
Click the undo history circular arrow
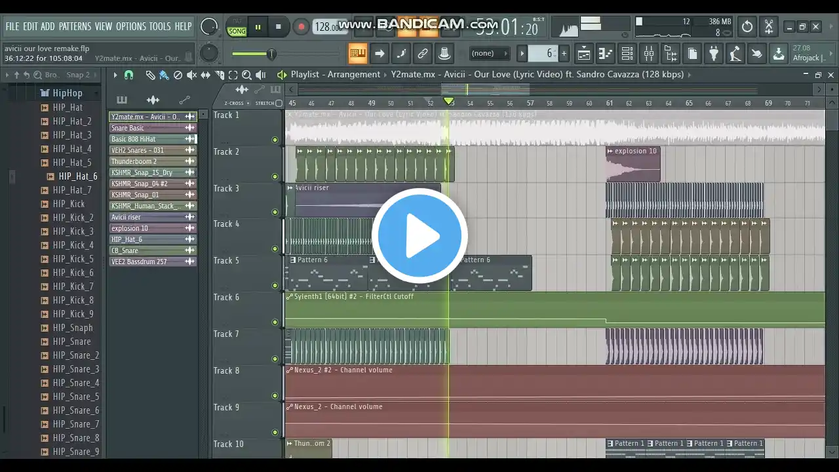point(747,27)
